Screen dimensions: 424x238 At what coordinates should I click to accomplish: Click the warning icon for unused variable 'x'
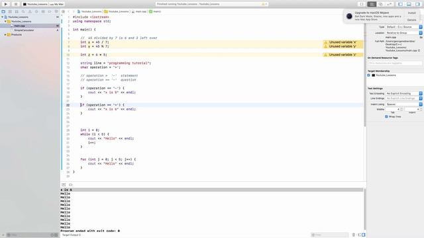click(326, 42)
